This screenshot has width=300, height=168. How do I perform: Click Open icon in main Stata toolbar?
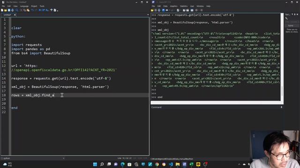point(152,10)
